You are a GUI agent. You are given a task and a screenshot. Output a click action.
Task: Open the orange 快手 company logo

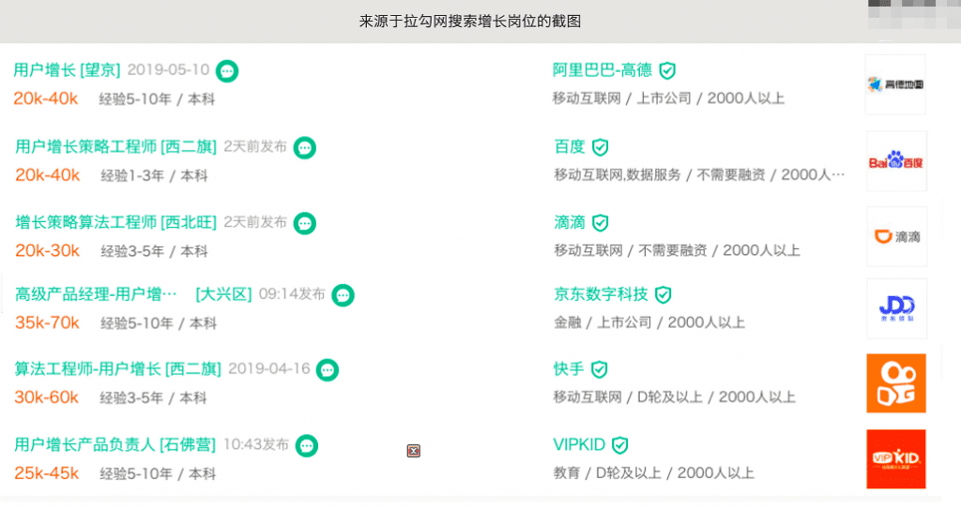click(896, 383)
